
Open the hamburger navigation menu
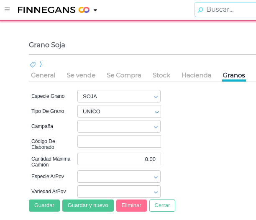7,9
